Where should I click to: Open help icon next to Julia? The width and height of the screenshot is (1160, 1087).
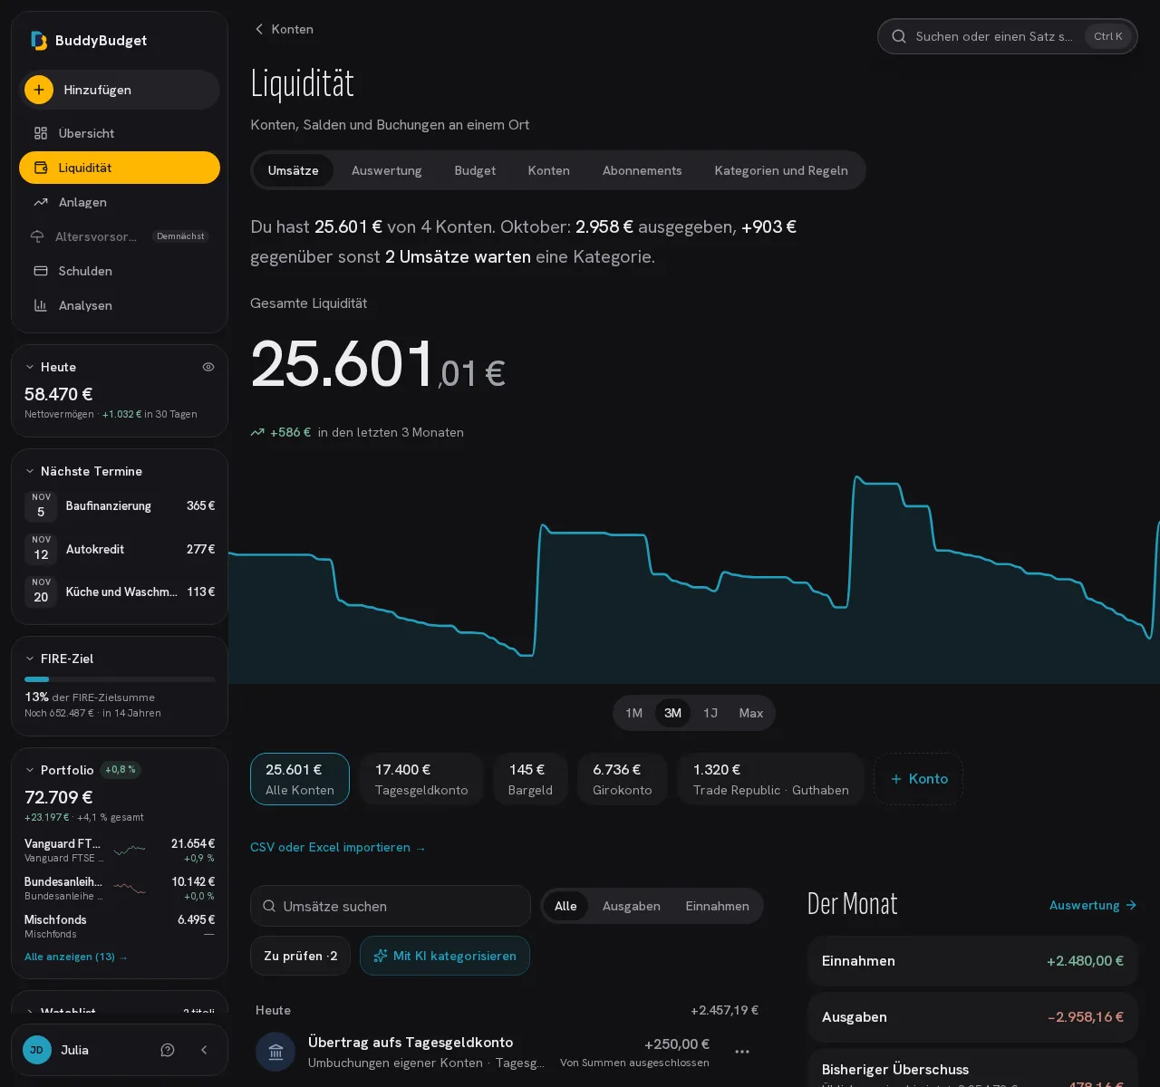coord(168,1050)
